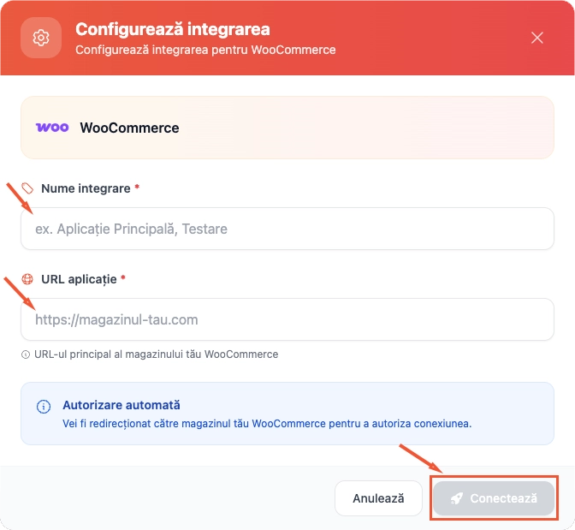Click the 'Vei fi redirecționat' description text
The height and width of the screenshot is (530, 575).
(267, 424)
